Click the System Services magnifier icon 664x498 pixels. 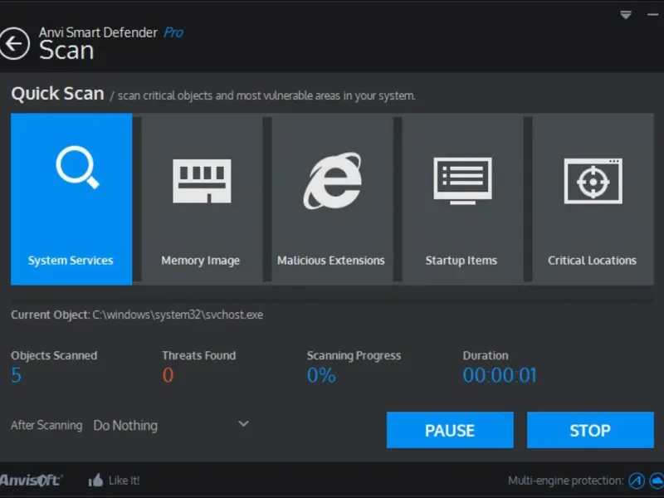tap(77, 168)
